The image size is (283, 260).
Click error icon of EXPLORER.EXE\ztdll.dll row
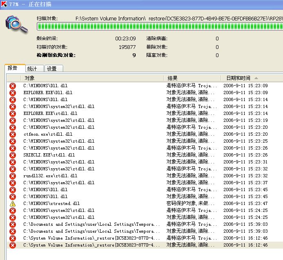[x=13, y=114]
